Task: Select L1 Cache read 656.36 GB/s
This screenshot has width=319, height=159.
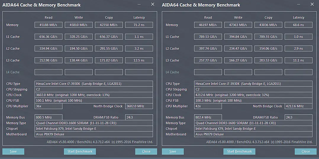Action: coord(49,37)
